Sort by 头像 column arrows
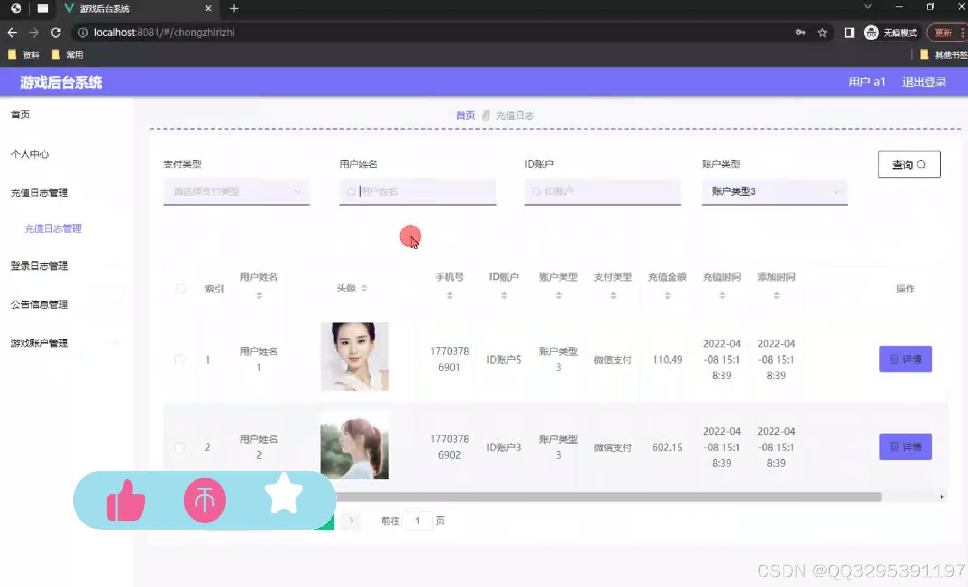968x587 pixels. [364, 288]
